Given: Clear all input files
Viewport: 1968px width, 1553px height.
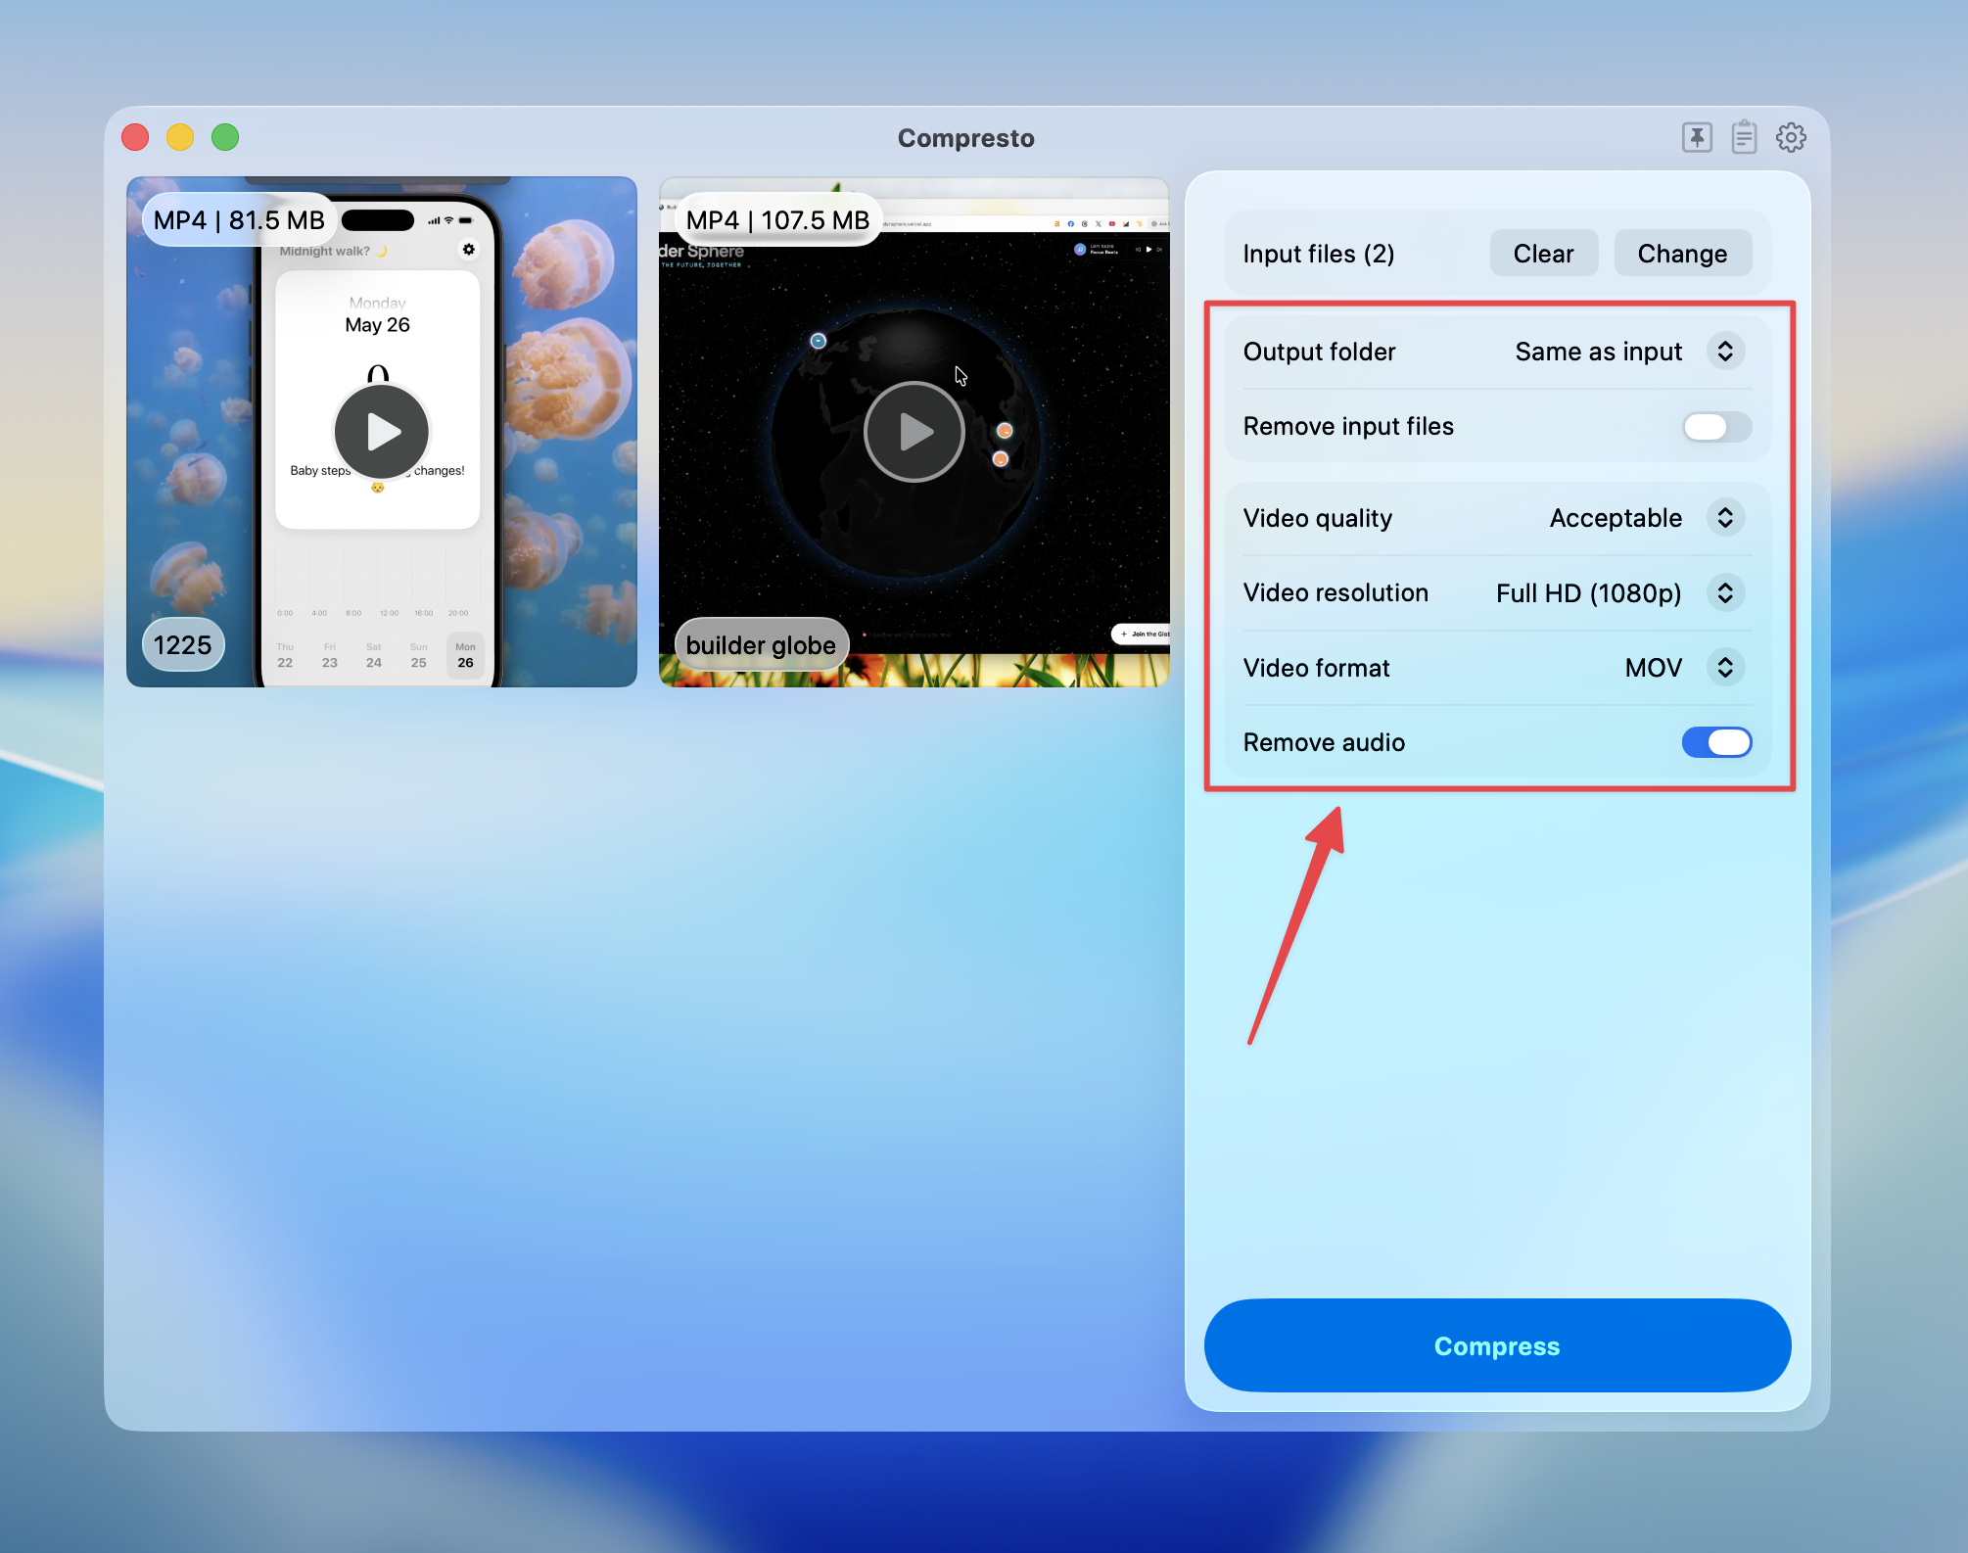Looking at the screenshot, I should [1543, 253].
